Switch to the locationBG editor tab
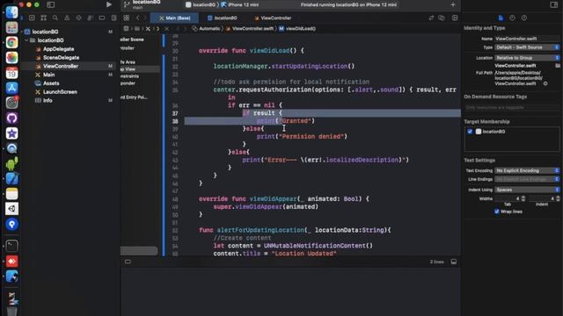This screenshot has height=316, width=563. (x=223, y=18)
